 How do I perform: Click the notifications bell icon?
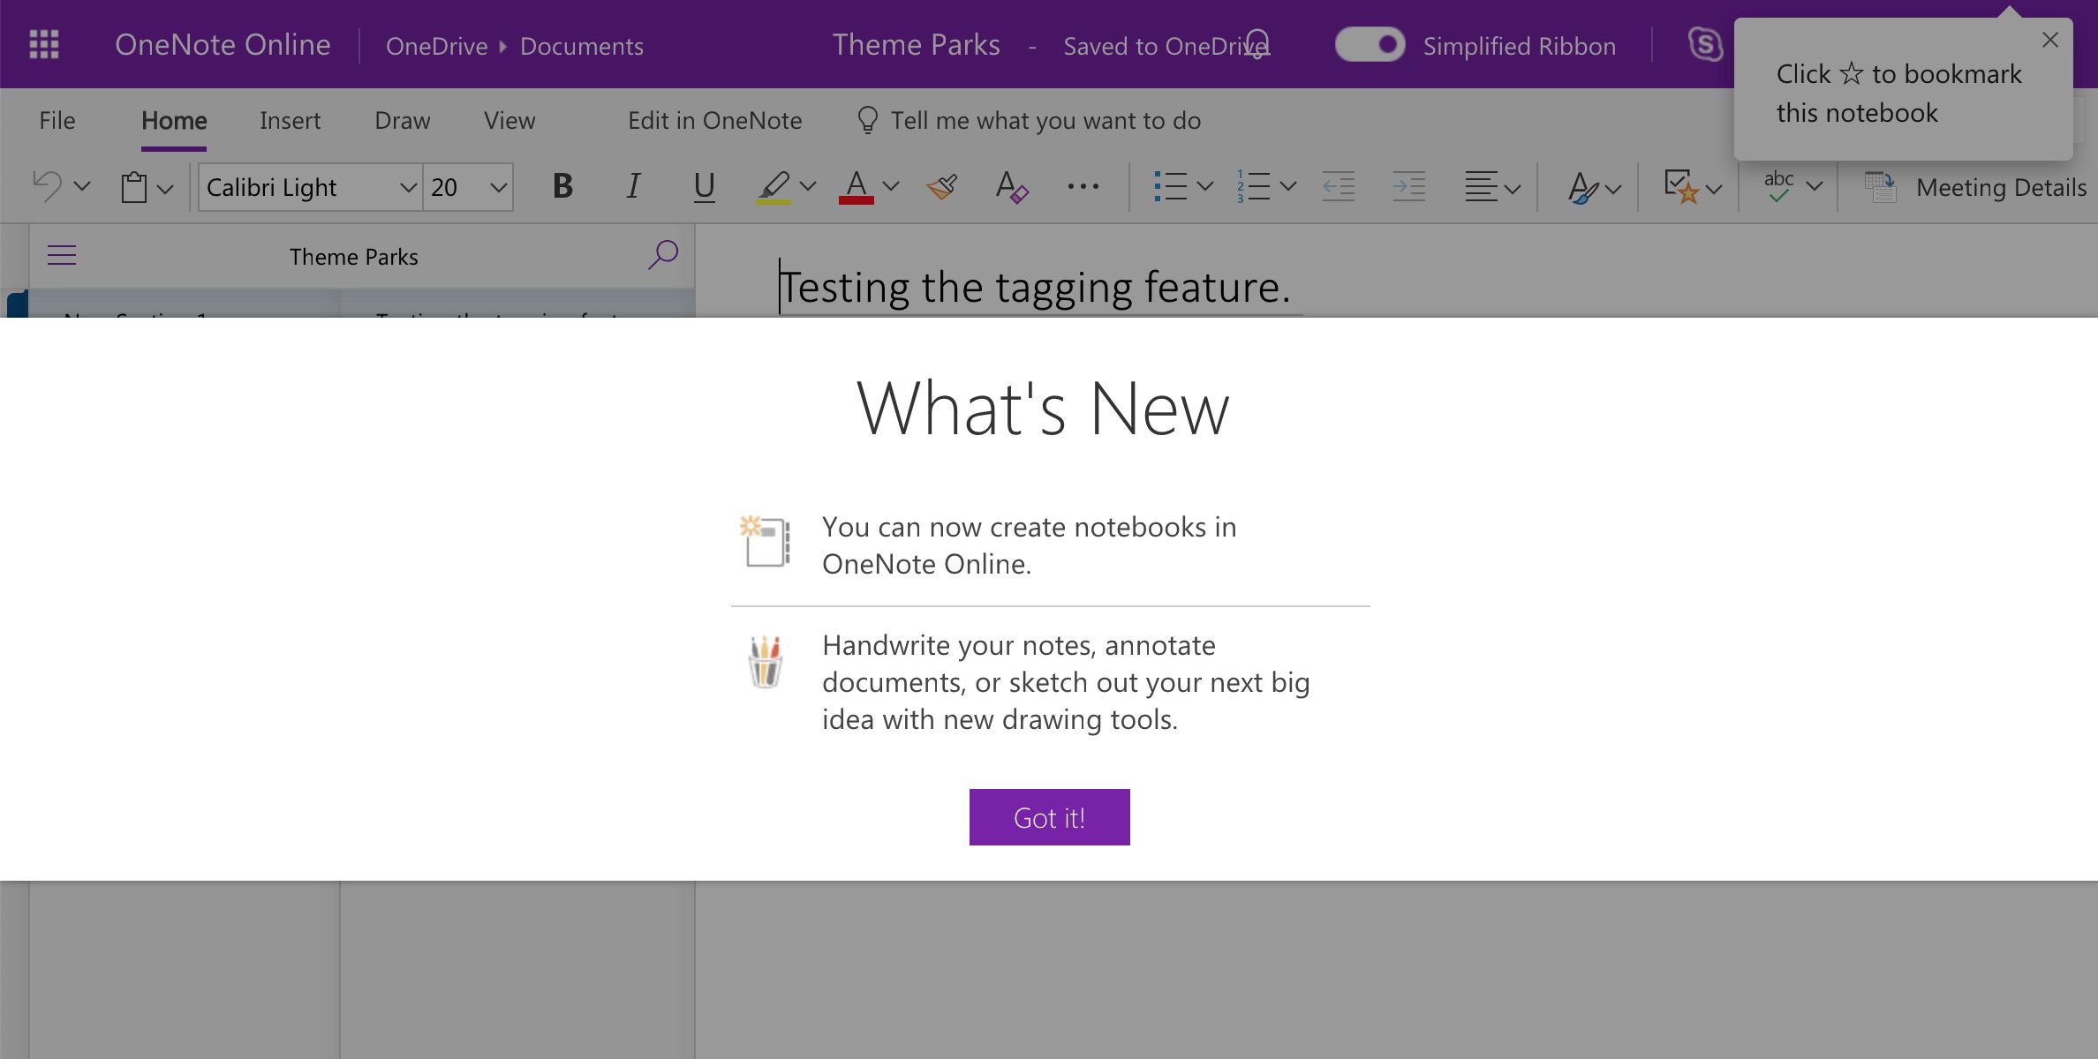coord(1257,44)
